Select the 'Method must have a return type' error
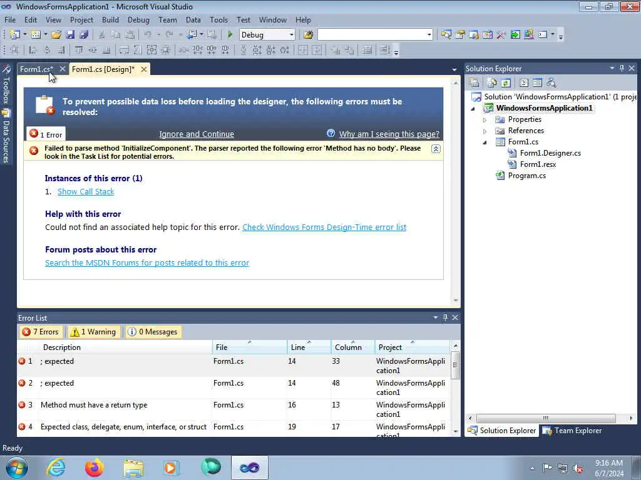This screenshot has width=641, height=480. point(234,409)
